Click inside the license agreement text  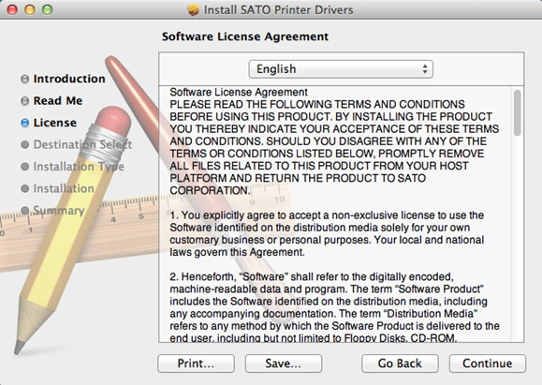click(334, 215)
